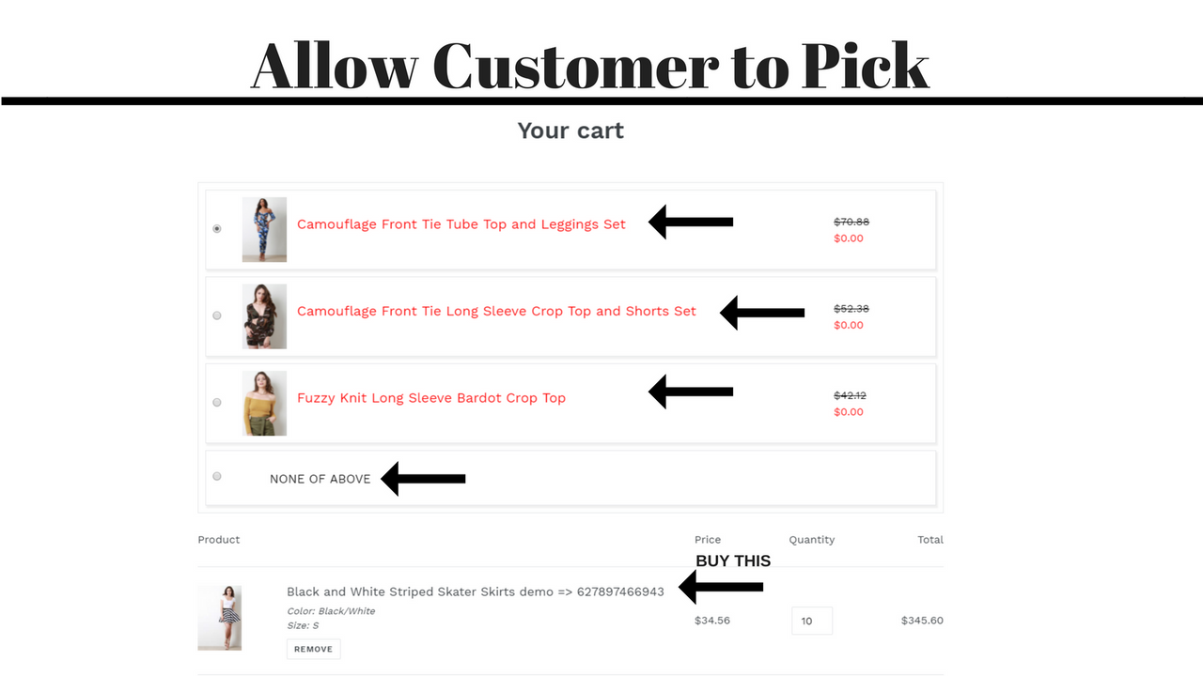The width and height of the screenshot is (1203, 676).
Task: Select the Fuzzy Knit Bardot Crop Top radio
Action: coord(217,402)
